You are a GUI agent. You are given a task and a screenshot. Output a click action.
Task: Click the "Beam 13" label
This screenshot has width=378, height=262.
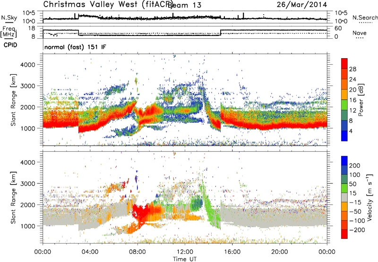click(x=184, y=5)
